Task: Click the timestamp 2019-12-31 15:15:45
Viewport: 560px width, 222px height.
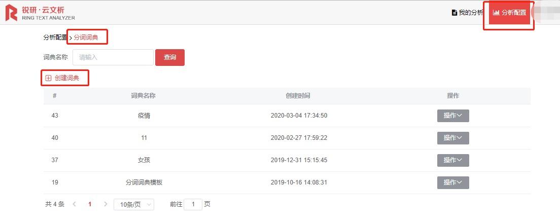Action: (x=299, y=160)
